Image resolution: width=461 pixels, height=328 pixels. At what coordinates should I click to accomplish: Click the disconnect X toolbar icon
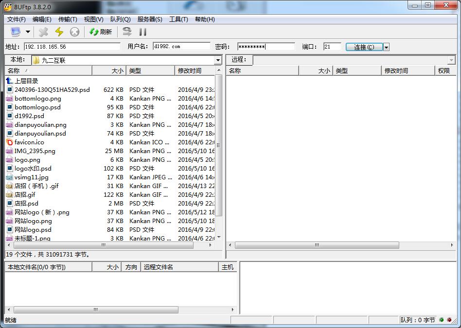(x=44, y=32)
